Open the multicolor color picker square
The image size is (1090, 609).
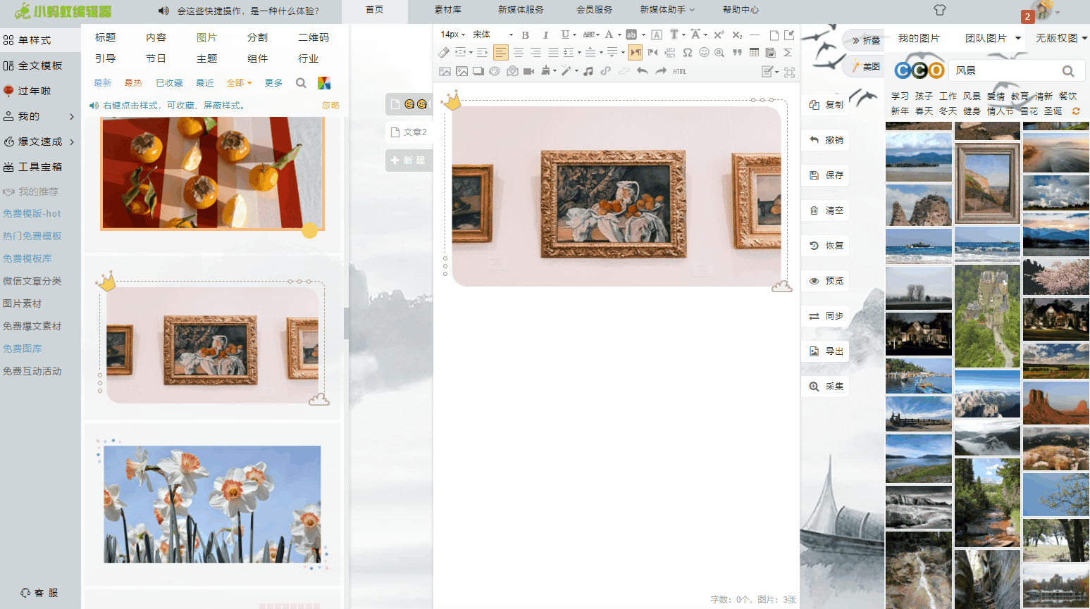coord(324,83)
